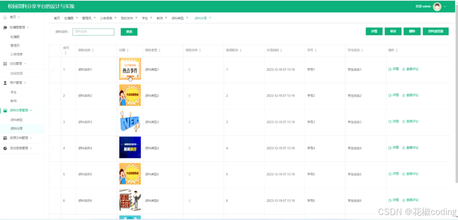The width and height of the screenshot is (458, 220).
Task: Open 详情 for the 资料名称6 row
Action: [x=393, y=200]
